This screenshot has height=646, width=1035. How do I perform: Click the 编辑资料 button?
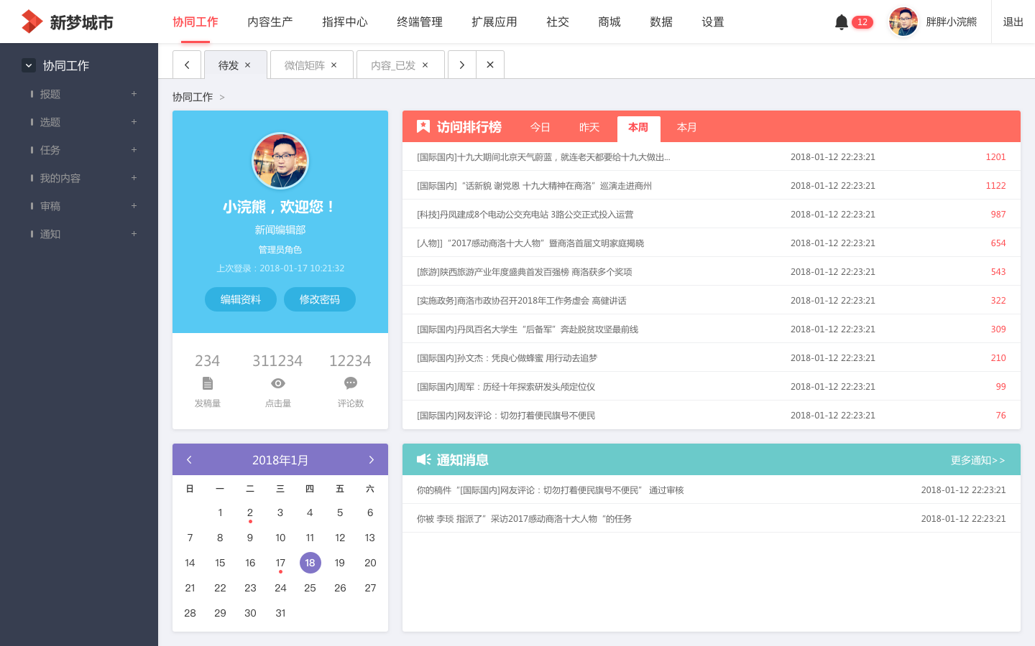[x=241, y=299]
